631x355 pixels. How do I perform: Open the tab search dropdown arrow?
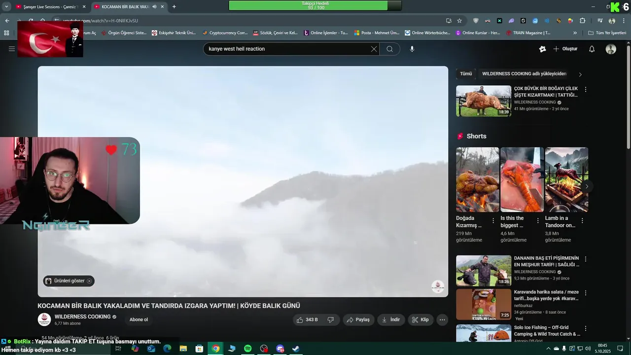point(6,7)
